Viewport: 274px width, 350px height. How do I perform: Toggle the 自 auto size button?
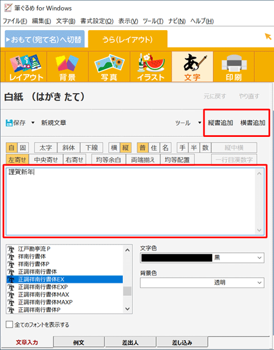pos(12,147)
